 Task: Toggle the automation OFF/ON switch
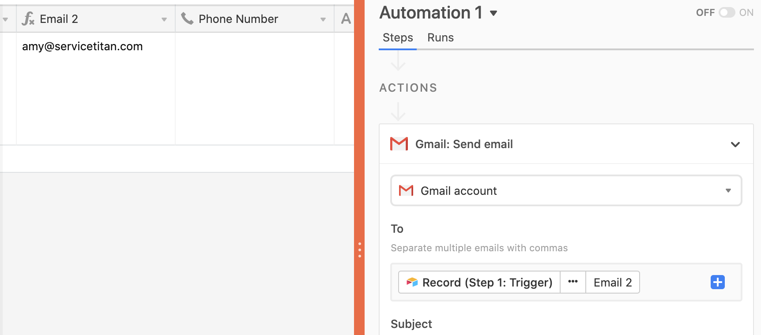pos(727,13)
